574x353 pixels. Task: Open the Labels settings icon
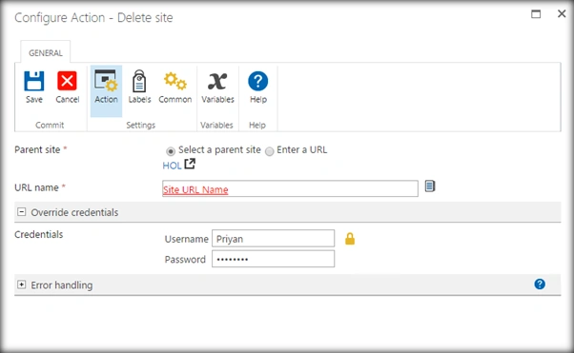(139, 81)
